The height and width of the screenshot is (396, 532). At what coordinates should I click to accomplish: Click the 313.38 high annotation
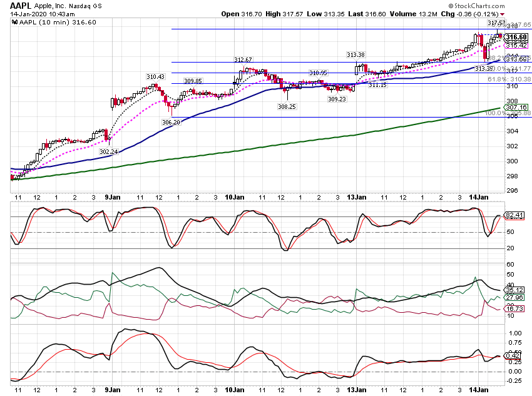(x=356, y=54)
